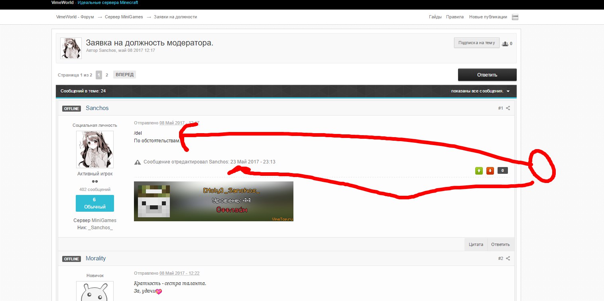Open the sidebar toggle icon in the navigation bar

pyautogui.click(x=515, y=17)
